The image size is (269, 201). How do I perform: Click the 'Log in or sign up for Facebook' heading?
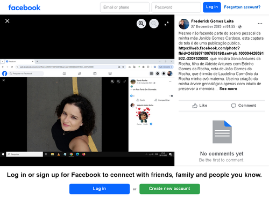134,175
